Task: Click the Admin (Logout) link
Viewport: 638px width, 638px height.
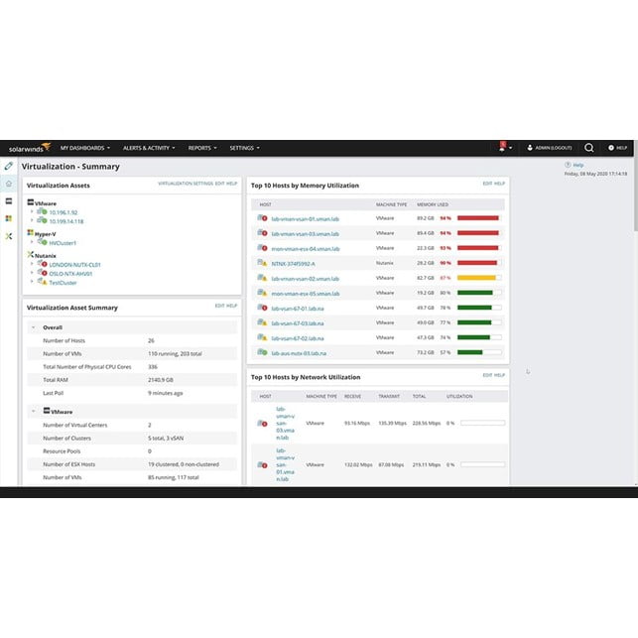Action: coord(549,148)
